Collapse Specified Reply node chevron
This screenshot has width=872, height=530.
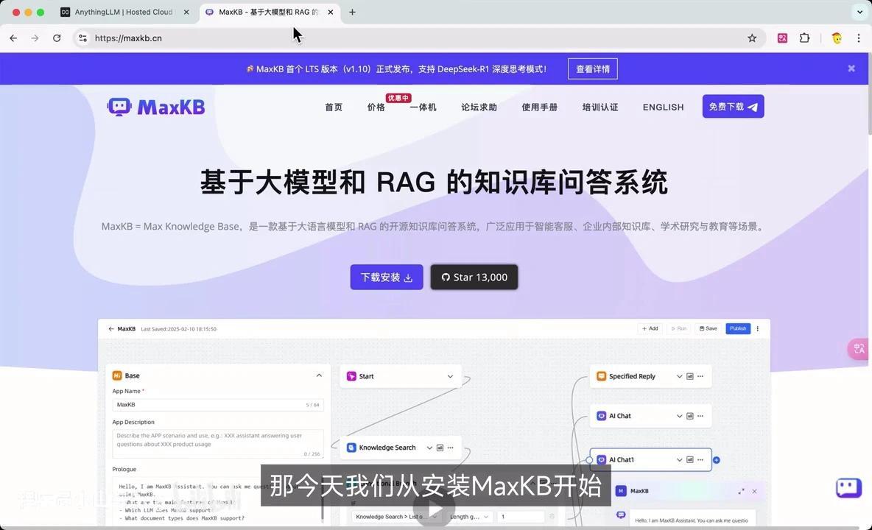679,376
